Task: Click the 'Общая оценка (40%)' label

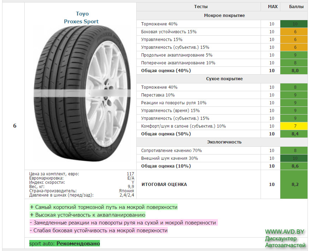Action: point(166,71)
